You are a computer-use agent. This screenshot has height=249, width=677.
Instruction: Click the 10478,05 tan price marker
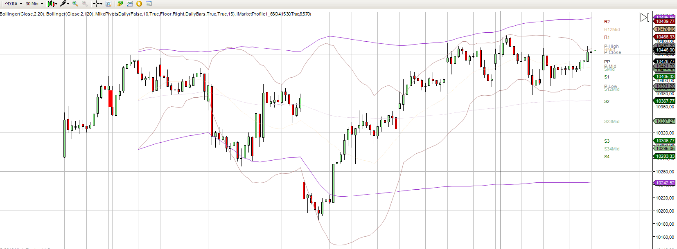point(664,29)
